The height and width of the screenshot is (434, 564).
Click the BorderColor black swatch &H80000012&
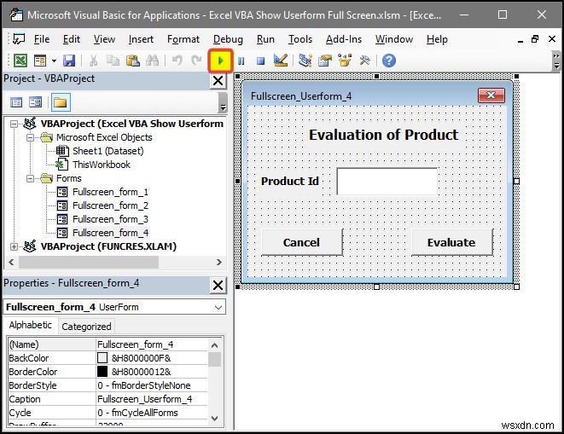[x=102, y=372]
